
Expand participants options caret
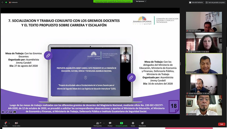(104, 123)
